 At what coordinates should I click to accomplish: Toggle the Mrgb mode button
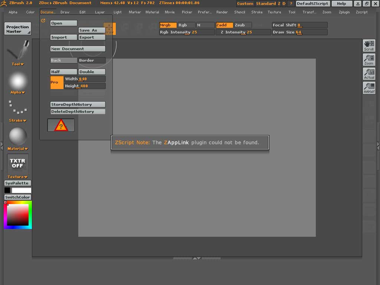coord(168,25)
